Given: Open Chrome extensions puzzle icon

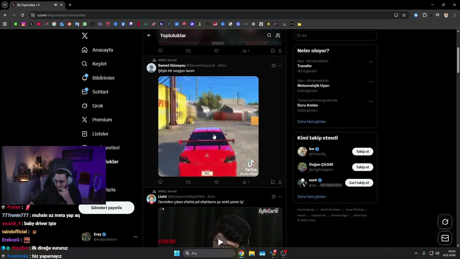Looking at the screenshot, I should click(425, 15).
